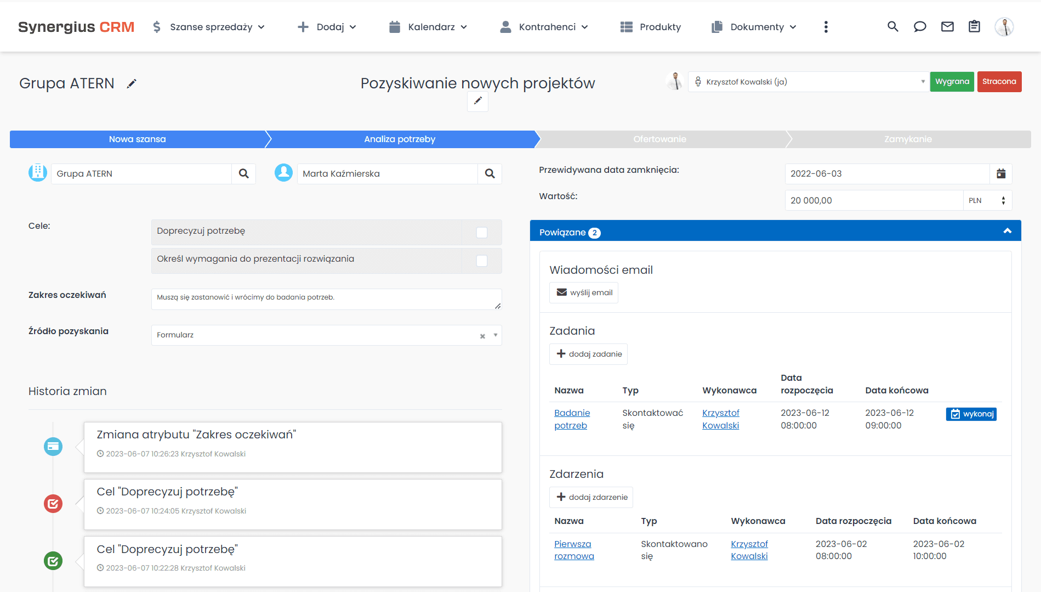
Task: Check the 'Doprecyzuj potrzebę' goal checkbox
Action: [x=482, y=233]
